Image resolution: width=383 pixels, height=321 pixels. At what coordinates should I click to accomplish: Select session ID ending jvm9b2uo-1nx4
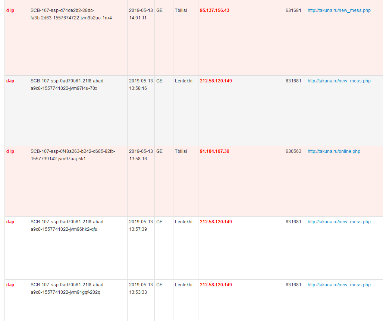71,14
